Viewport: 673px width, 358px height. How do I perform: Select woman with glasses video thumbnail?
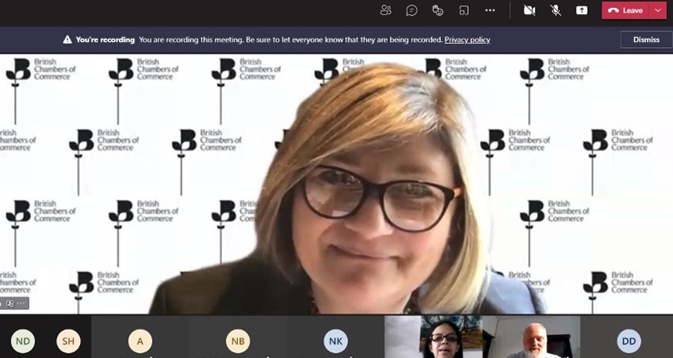[x=434, y=337]
